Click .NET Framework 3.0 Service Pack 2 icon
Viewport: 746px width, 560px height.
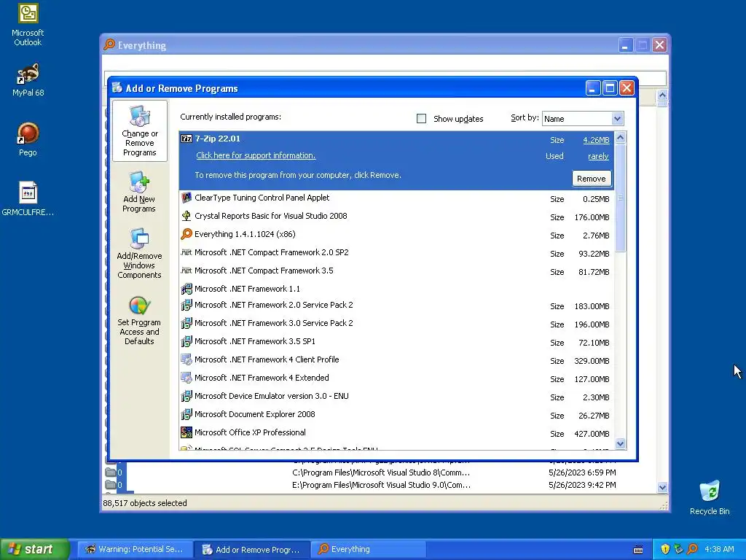click(186, 323)
